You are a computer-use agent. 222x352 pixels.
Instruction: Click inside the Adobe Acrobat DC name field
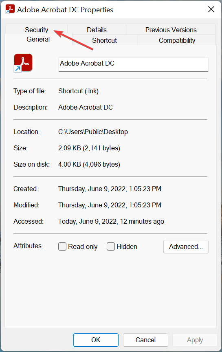coord(133,64)
